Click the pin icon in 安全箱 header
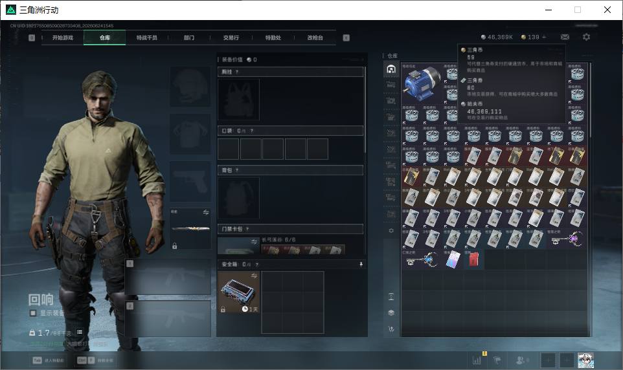623x370 pixels. (x=361, y=265)
